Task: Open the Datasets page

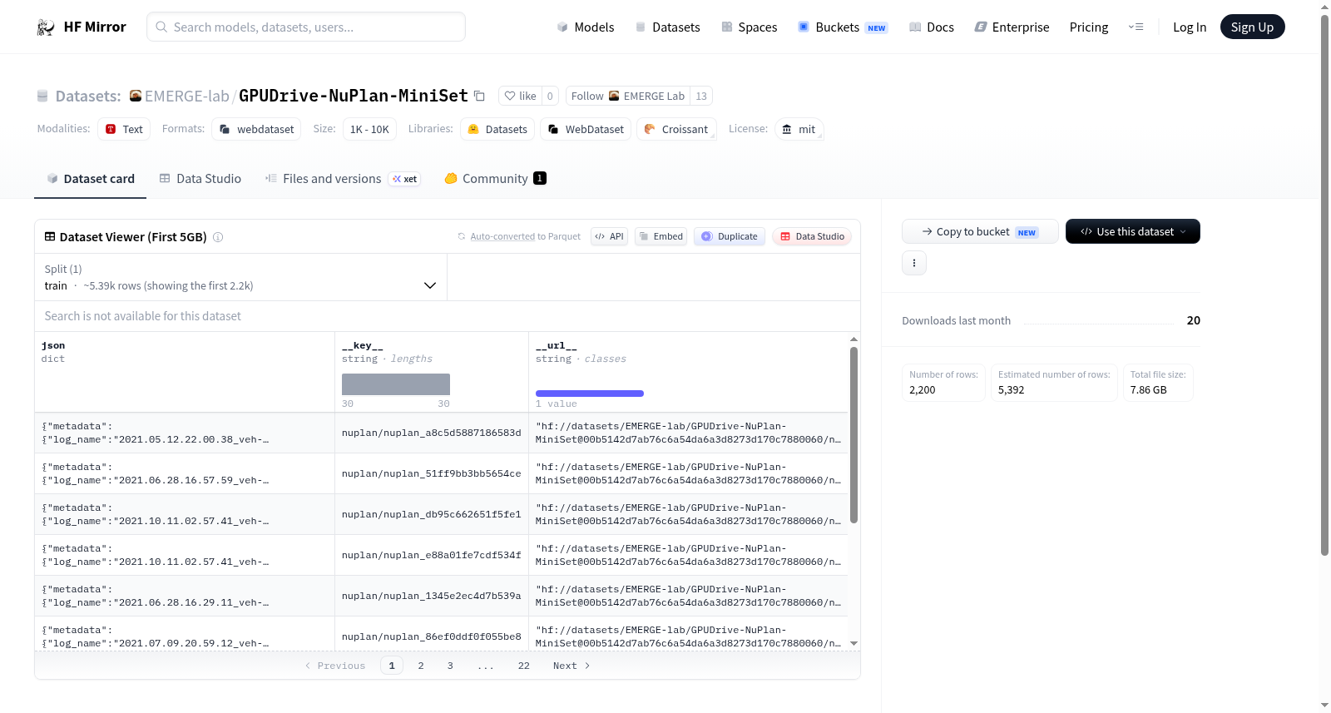Action: (667, 27)
